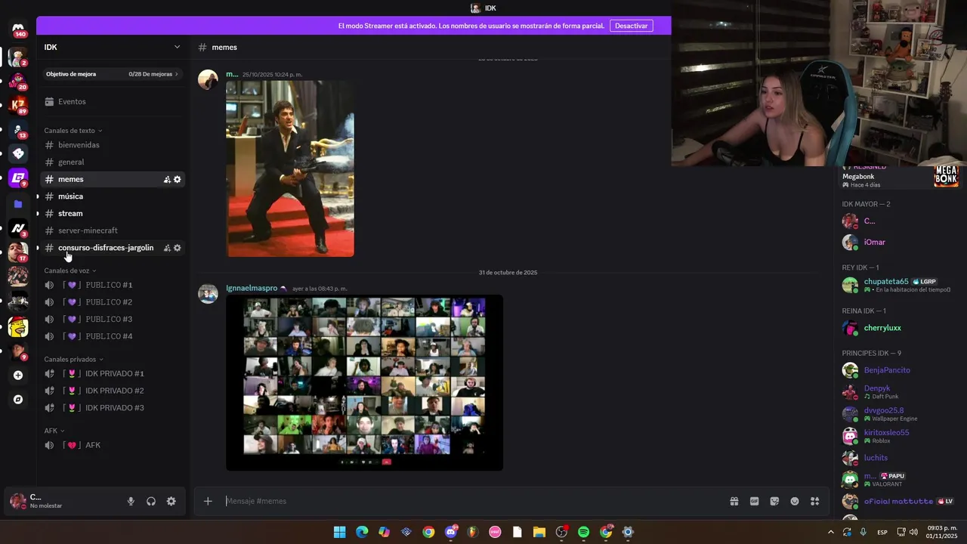
Task: Click Desactivar streamer mode button
Action: [x=631, y=26]
